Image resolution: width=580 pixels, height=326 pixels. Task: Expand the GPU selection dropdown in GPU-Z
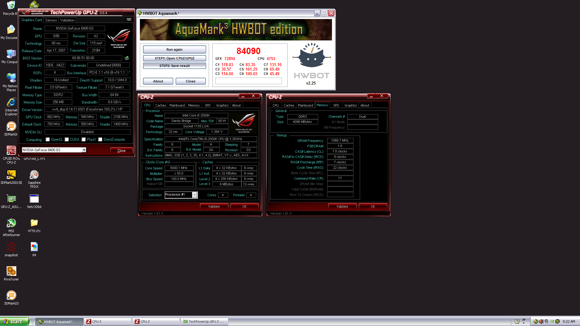click(84, 150)
